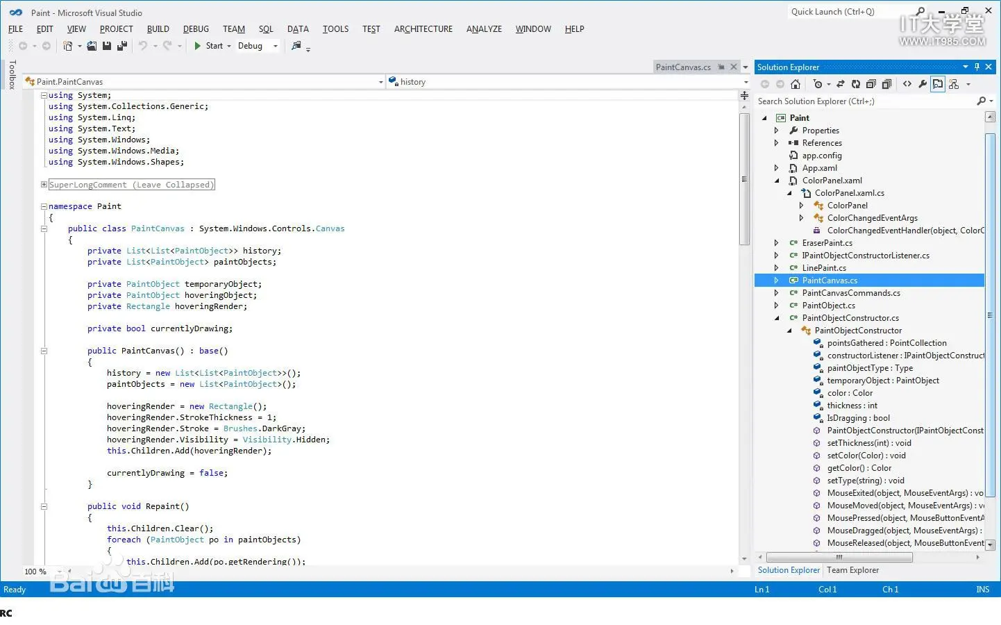
Task: Click the New Project toolbar icon
Action: coord(67,46)
